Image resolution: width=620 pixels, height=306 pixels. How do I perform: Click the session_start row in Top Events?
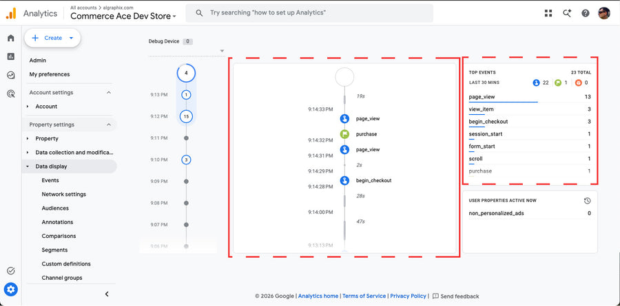click(530, 134)
